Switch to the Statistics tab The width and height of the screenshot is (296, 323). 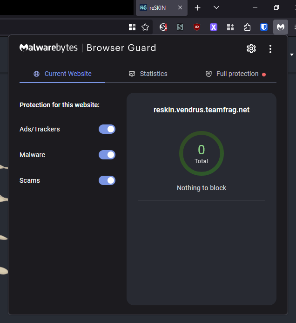click(148, 74)
